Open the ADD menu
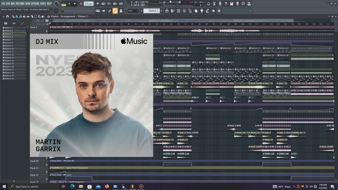This screenshot has height=190, width=338. tap(13, 4)
